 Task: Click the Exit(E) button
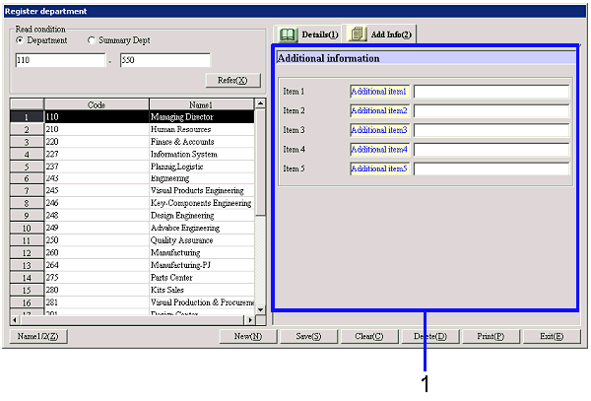pos(551,336)
